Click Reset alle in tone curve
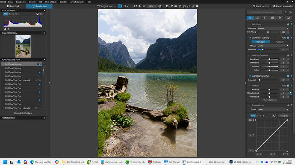Viewport: 295px width, 165px height. 284,116
